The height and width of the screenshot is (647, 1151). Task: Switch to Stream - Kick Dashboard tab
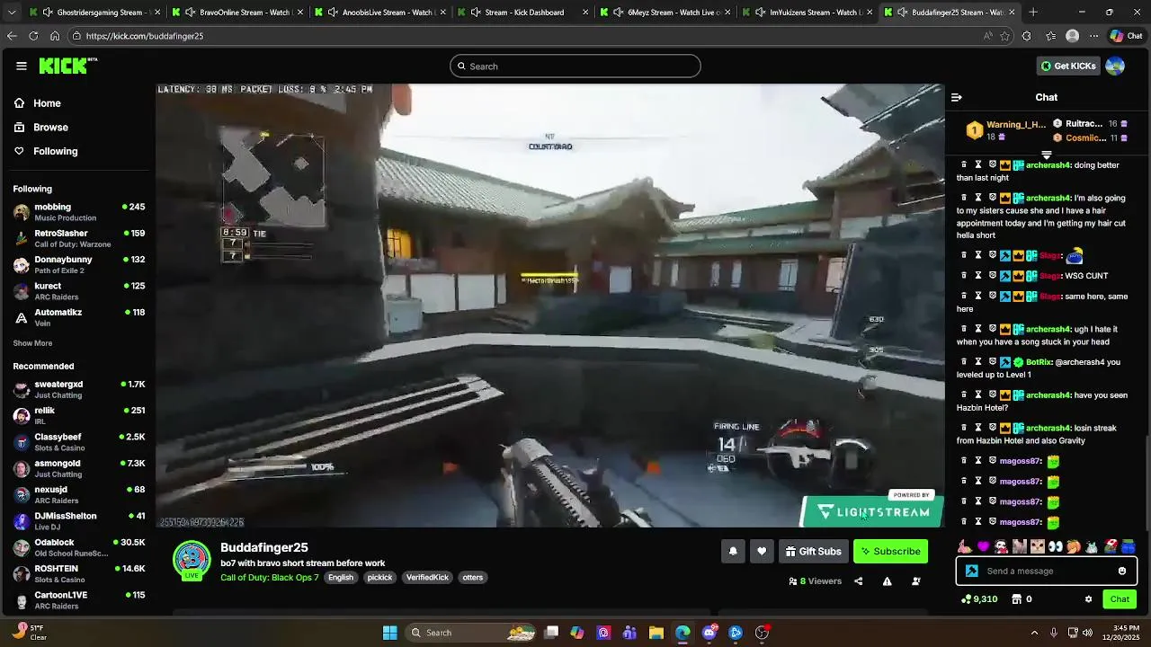pyautogui.click(x=524, y=13)
